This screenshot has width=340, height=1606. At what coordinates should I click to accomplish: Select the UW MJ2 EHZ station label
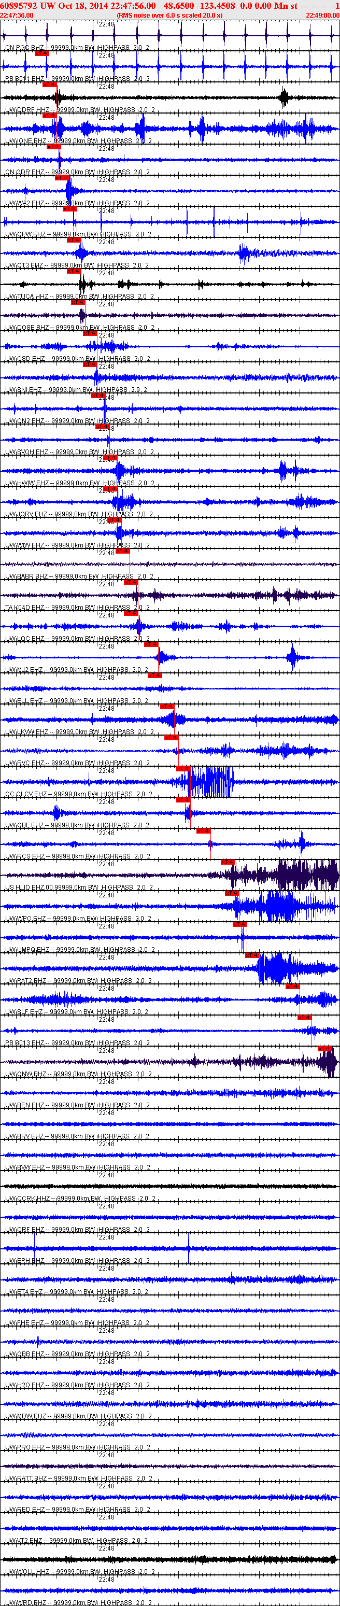tap(76, 670)
